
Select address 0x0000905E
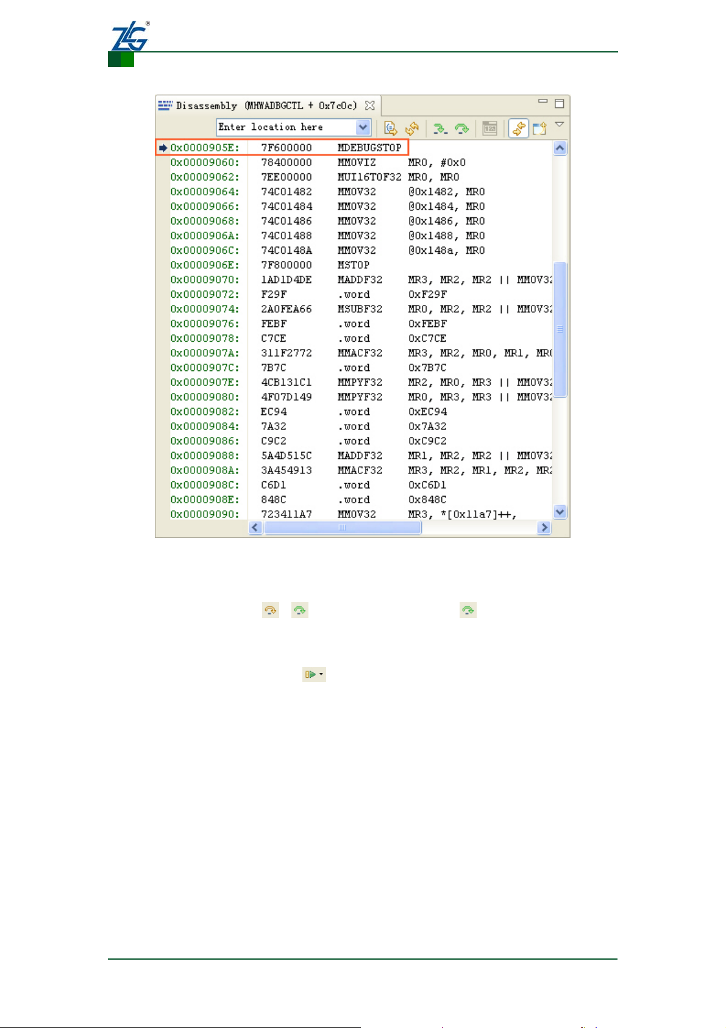(x=205, y=148)
